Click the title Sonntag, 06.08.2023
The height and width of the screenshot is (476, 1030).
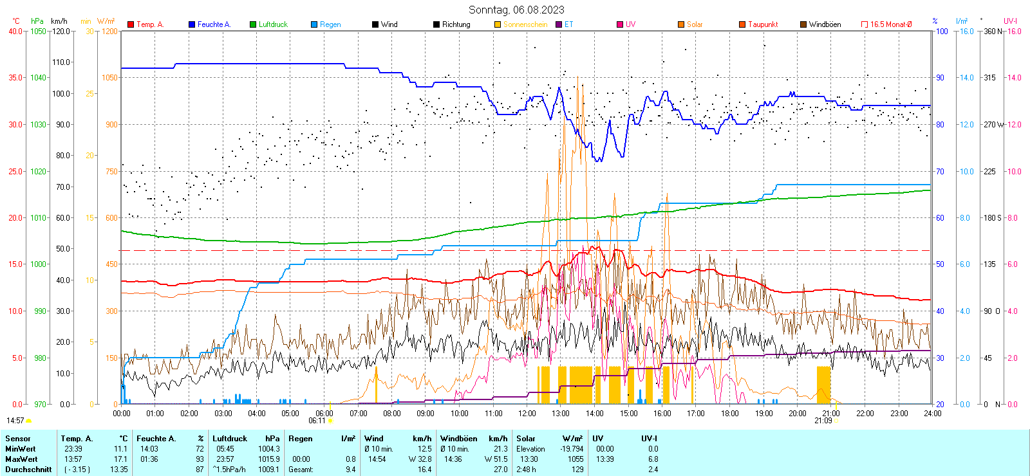tap(516, 10)
